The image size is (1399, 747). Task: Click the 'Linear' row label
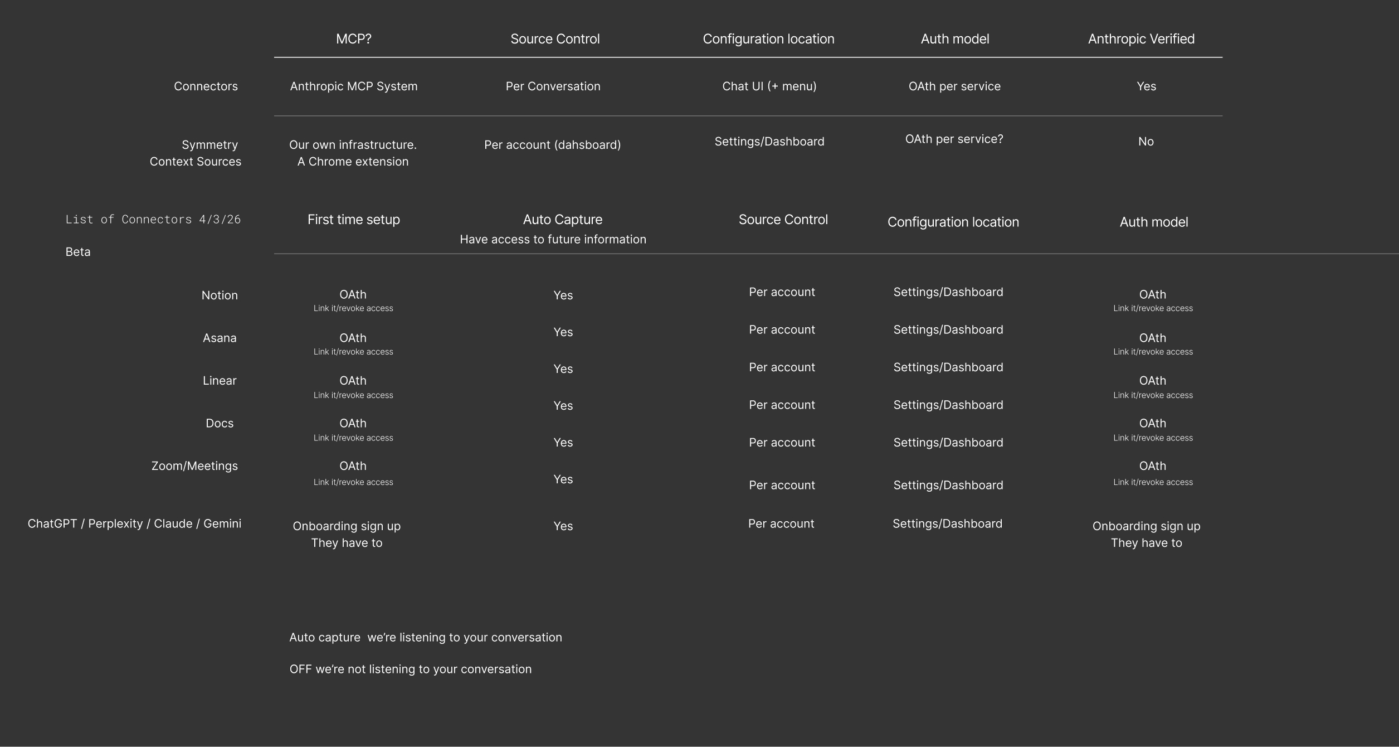pos(220,381)
